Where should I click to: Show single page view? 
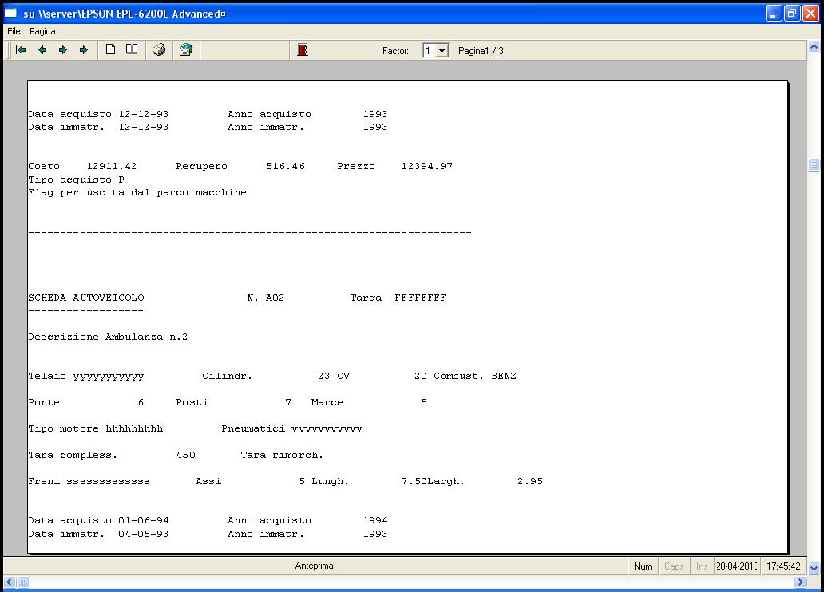pyautogui.click(x=110, y=49)
